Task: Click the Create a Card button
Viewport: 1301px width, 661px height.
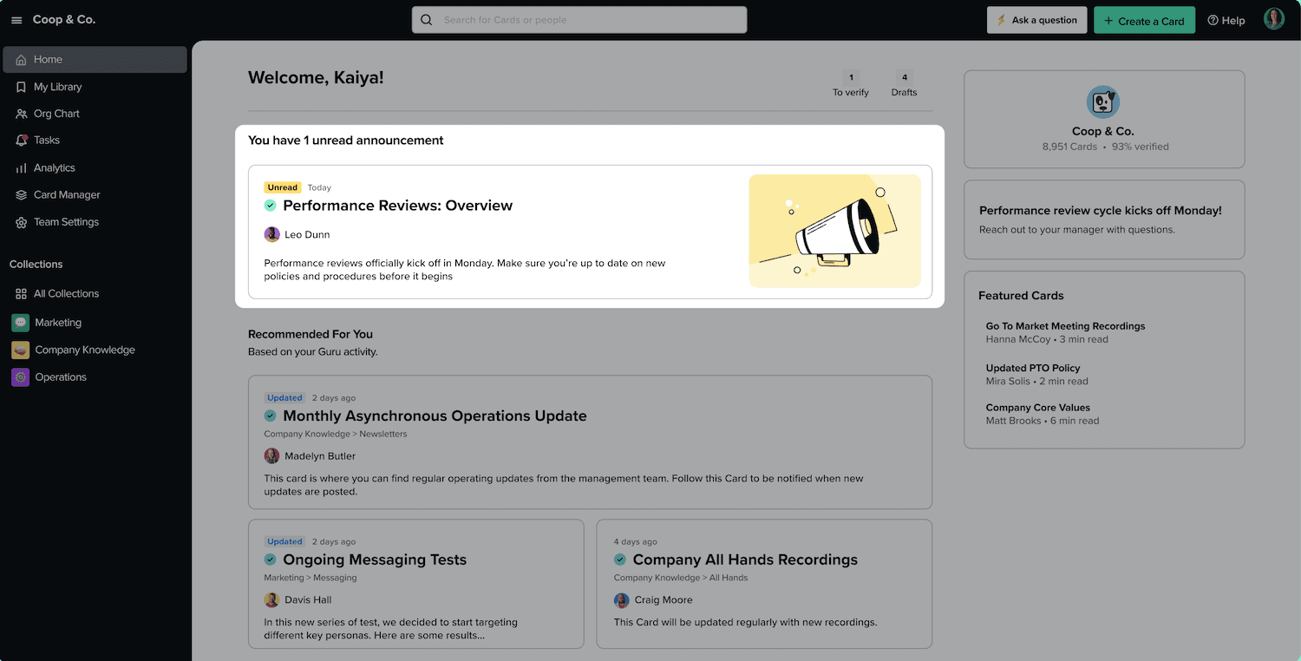Action: click(1144, 21)
